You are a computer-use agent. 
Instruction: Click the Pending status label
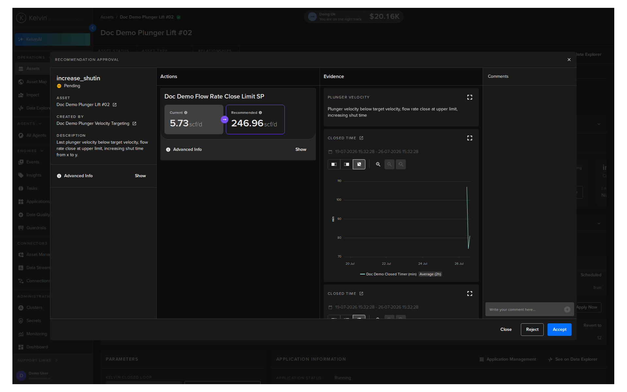(x=72, y=86)
